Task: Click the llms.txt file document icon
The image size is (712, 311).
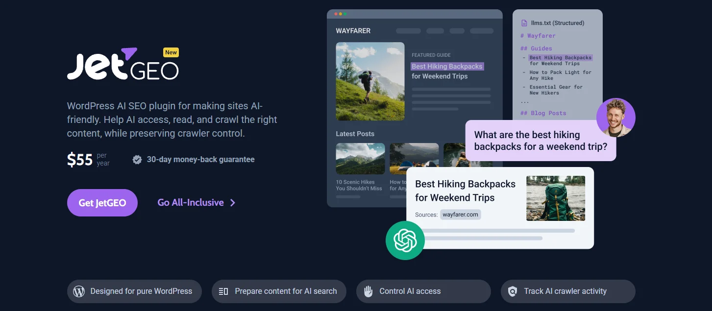Action: coord(524,23)
